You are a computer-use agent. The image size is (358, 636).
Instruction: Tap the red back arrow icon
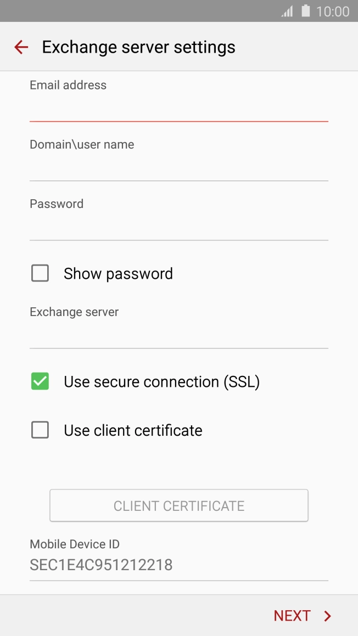pyautogui.click(x=21, y=47)
